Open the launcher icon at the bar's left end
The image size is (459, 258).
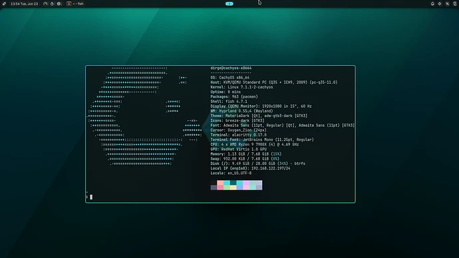point(4,4)
